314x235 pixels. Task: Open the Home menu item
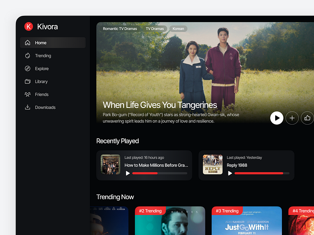pos(53,42)
